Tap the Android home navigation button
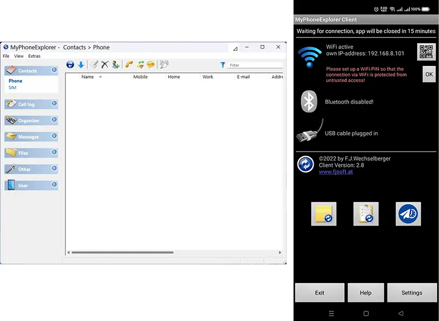The width and height of the screenshot is (439, 321). [366, 313]
